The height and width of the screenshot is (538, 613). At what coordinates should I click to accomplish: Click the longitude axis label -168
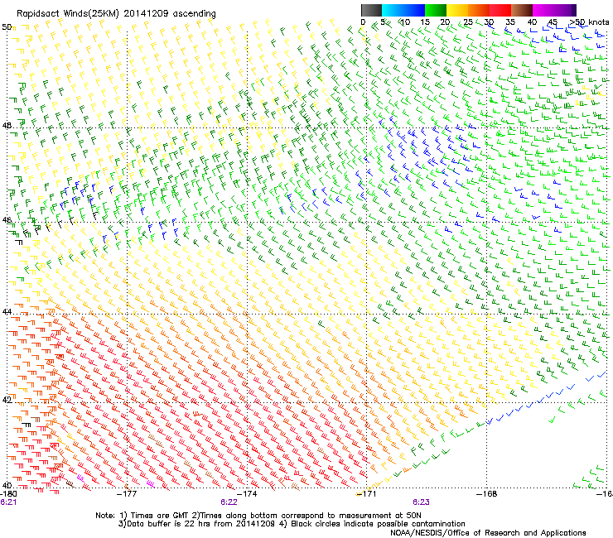487,494
